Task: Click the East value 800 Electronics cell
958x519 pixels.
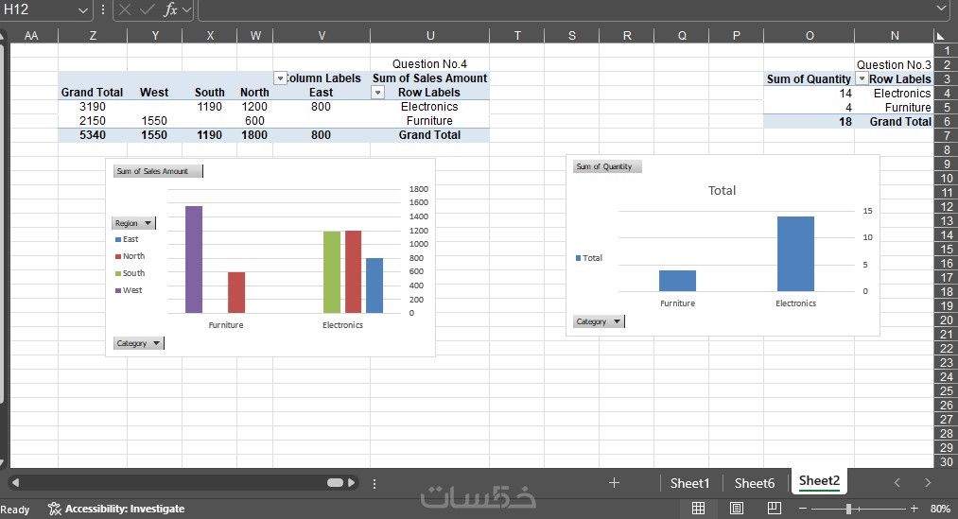Action: [x=321, y=107]
